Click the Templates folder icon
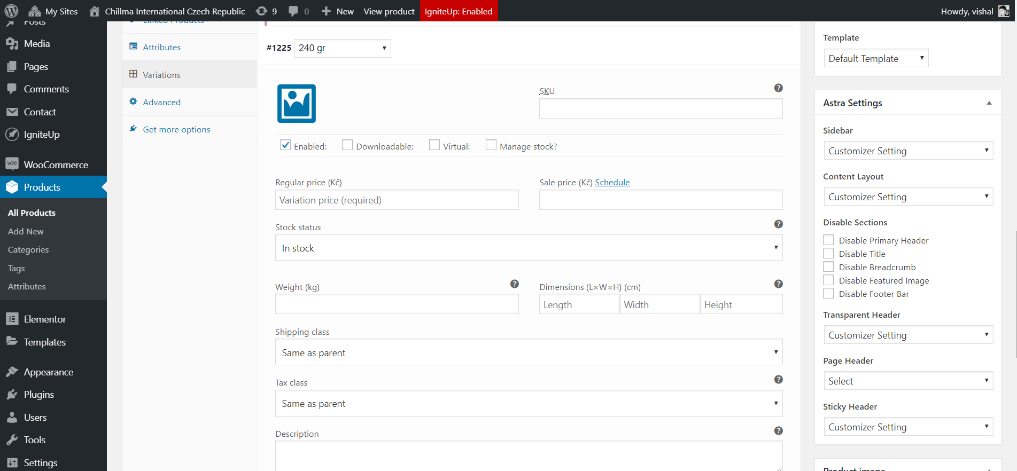The image size is (1017, 471). [x=12, y=341]
